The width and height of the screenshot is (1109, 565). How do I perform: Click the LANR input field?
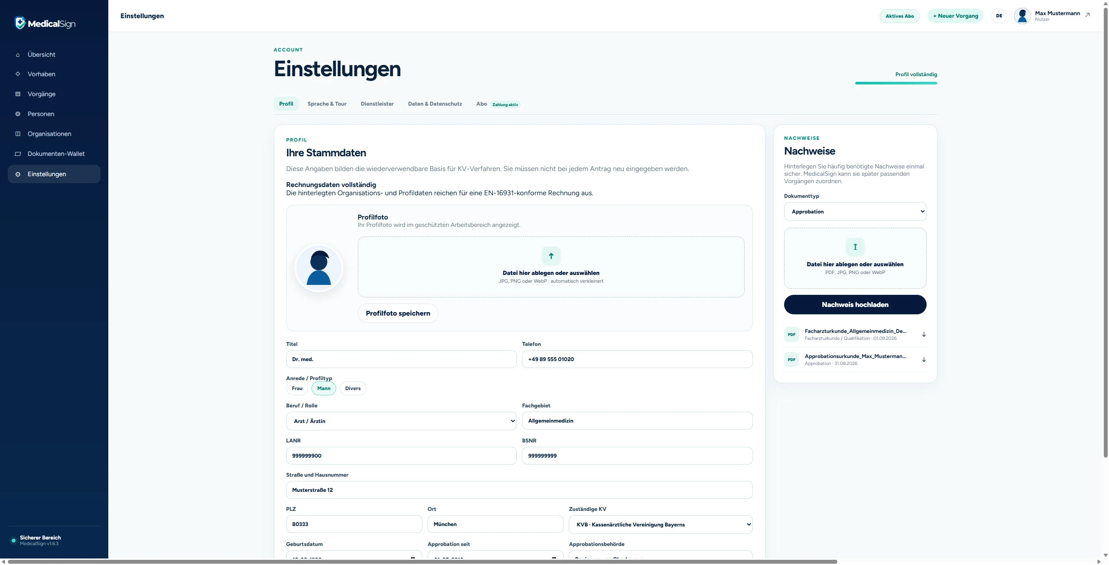tap(401, 456)
